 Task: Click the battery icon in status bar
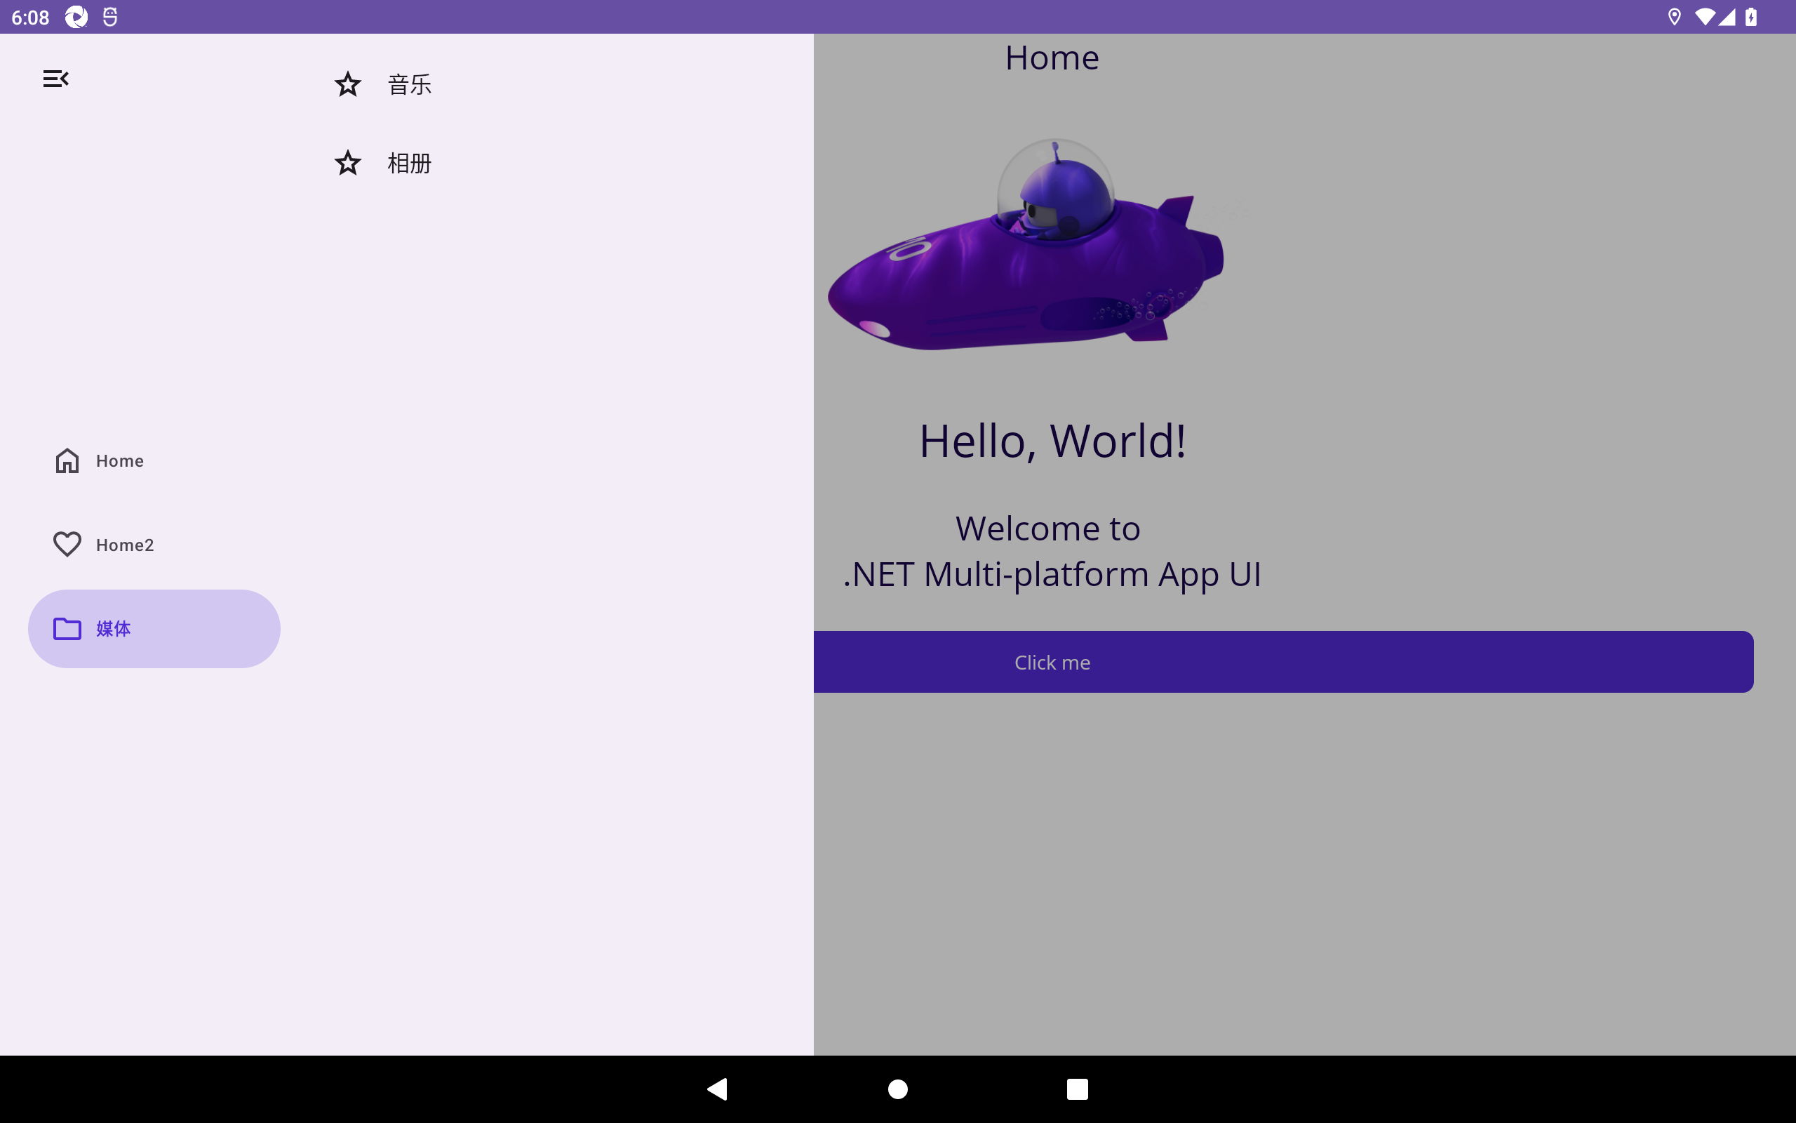point(1750,16)
